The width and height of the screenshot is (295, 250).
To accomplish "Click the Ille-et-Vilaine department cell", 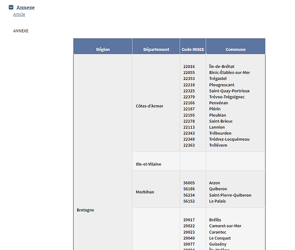I will pos(148,164).
